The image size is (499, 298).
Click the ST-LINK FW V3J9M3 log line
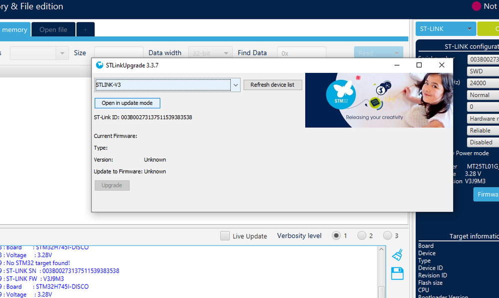(32, 279)
